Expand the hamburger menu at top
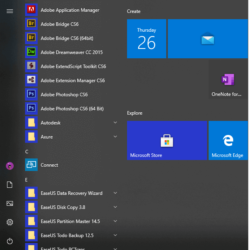This screenshot has width=249, height=250. [10, 11]
